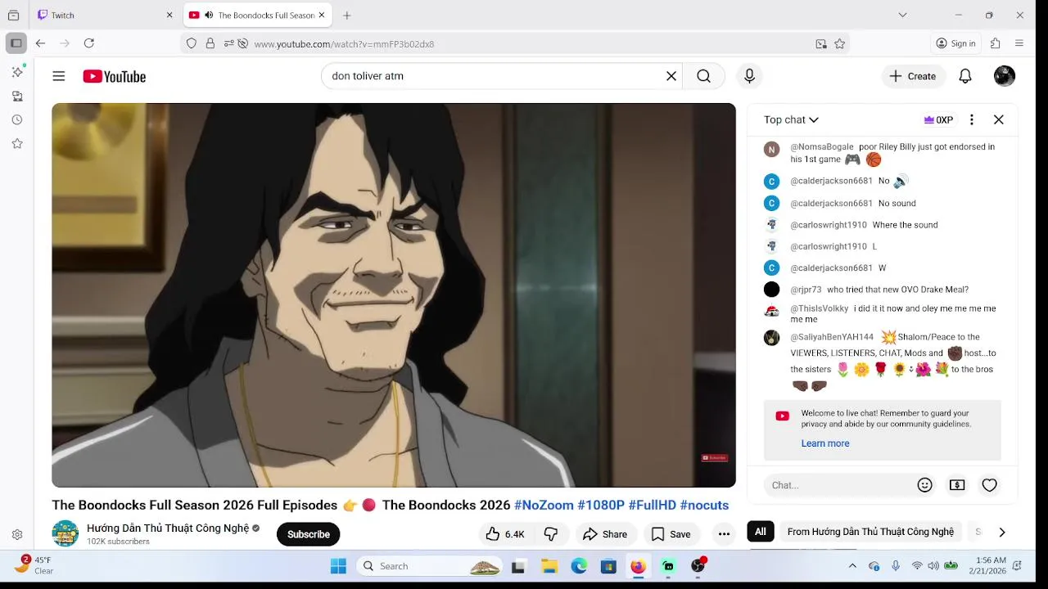This screenshot has width=1048, height=589.
Task: Open the picture-in-picture address bar icon
Action: 821,44
